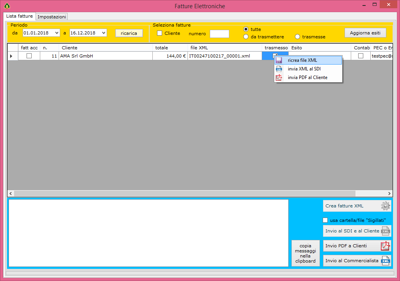Open the end date dropdown 16.12.2018
Viewport: 400px width, 281px height.
pyautogui.click(x=104, y=33)
